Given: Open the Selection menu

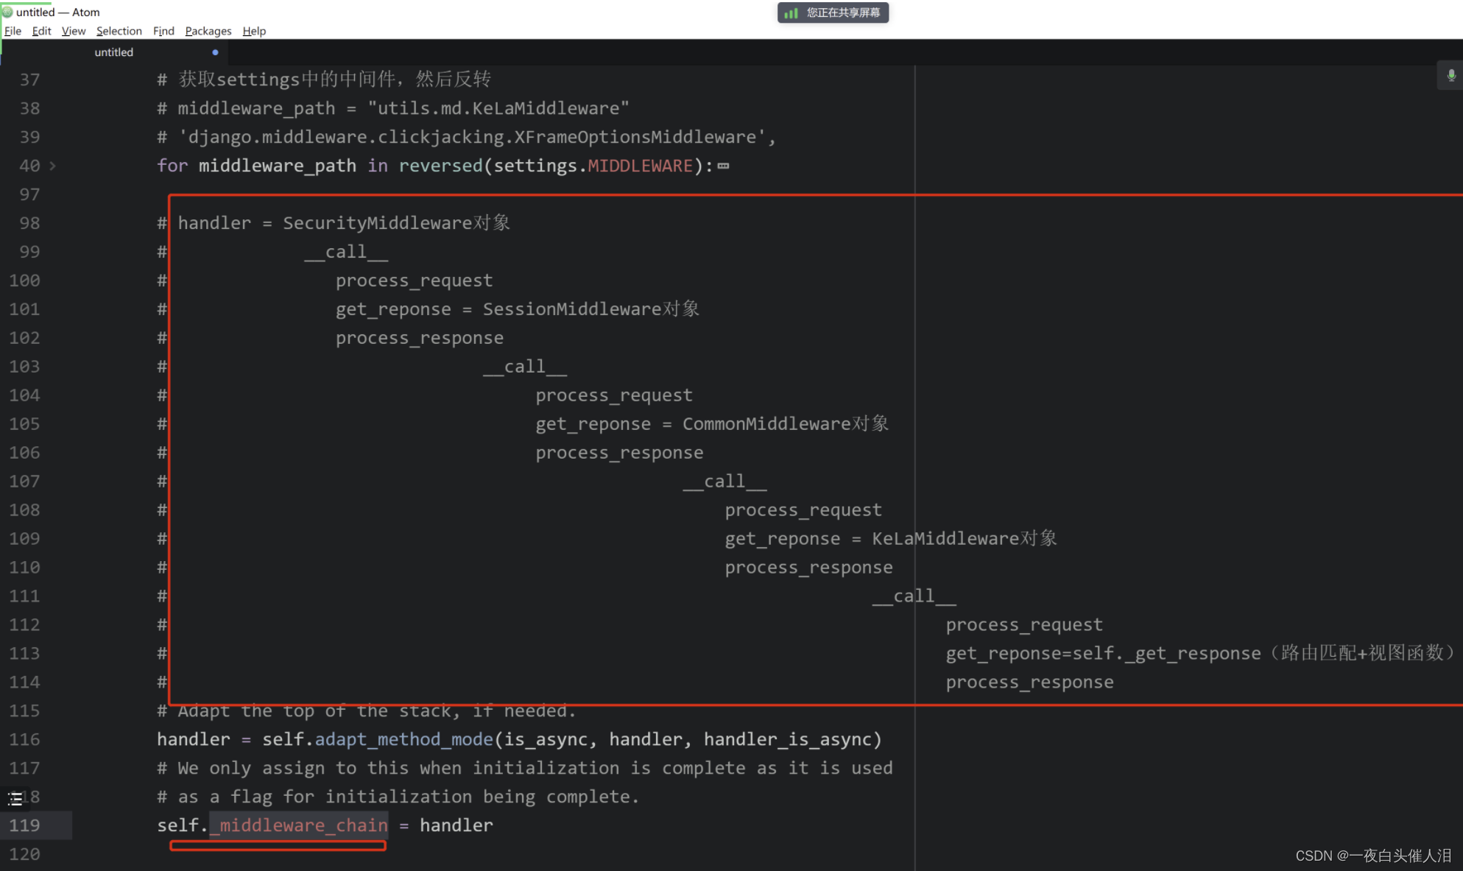Looking at the screenshot, I should click(x=119, y=31).
